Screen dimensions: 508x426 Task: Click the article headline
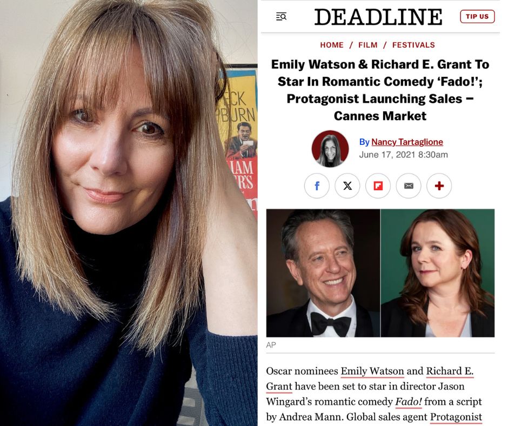[380, 90]
